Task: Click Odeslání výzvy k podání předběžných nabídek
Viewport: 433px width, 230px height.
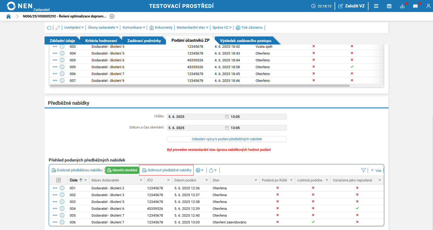Action: (x=227, y=139)
